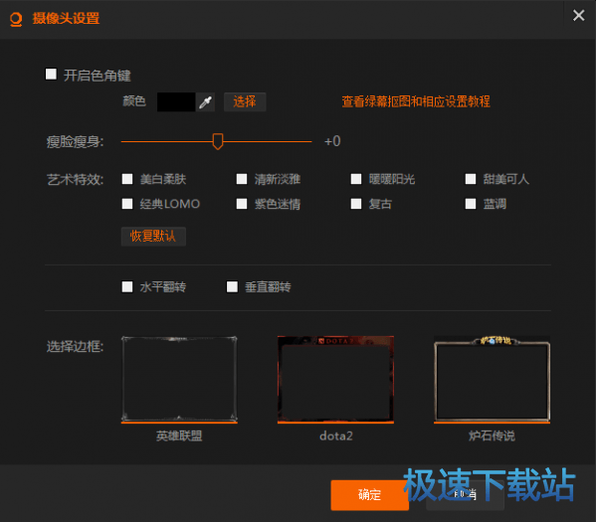
Task: Toggle the 复古 effect checkbox
Action: pos(356,204)
